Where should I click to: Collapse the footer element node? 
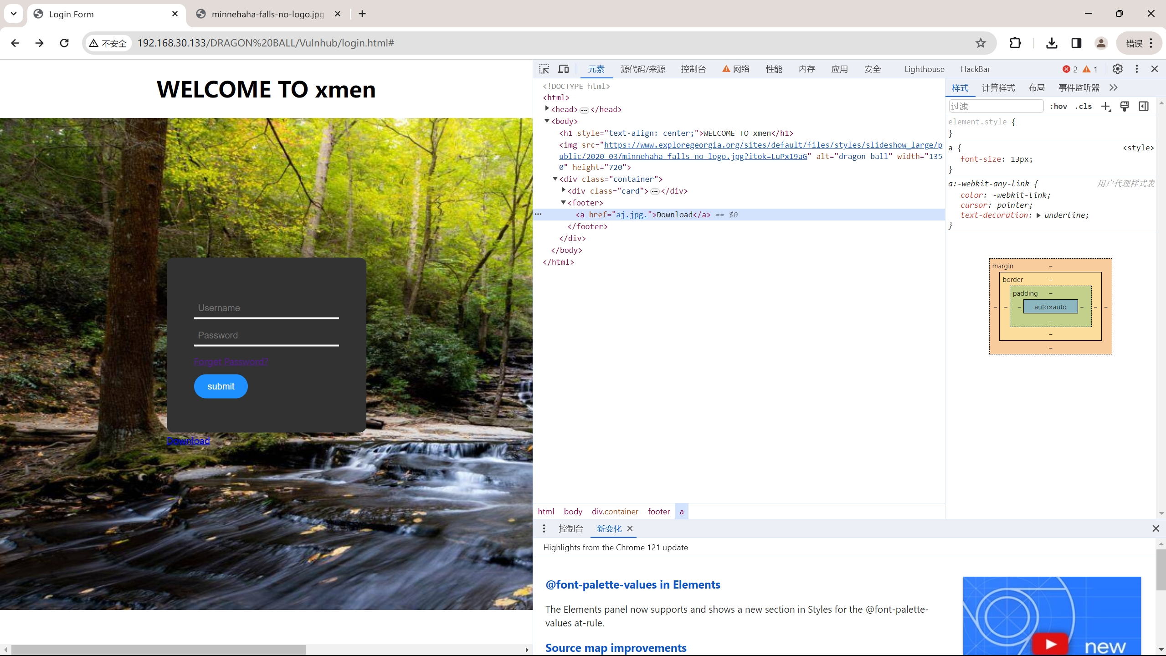click(x=564, y=203)
